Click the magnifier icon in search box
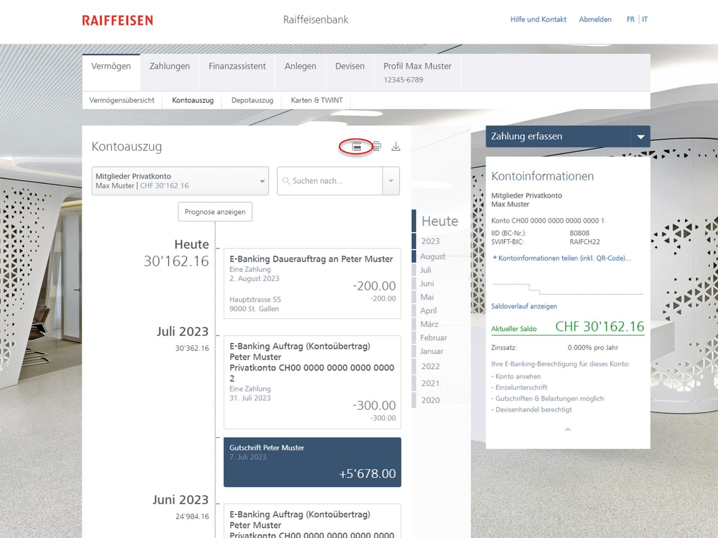 pos(286,181)
